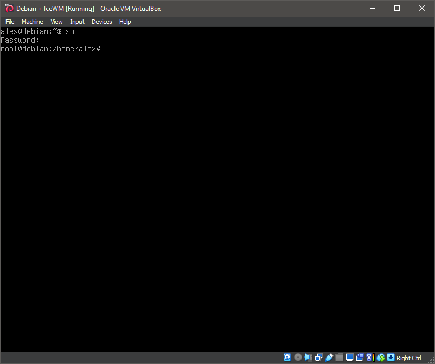This screenshot has width=435, height=364.
Task: Click the Right Ctrl host key label
Action: [x=409, y=358]
